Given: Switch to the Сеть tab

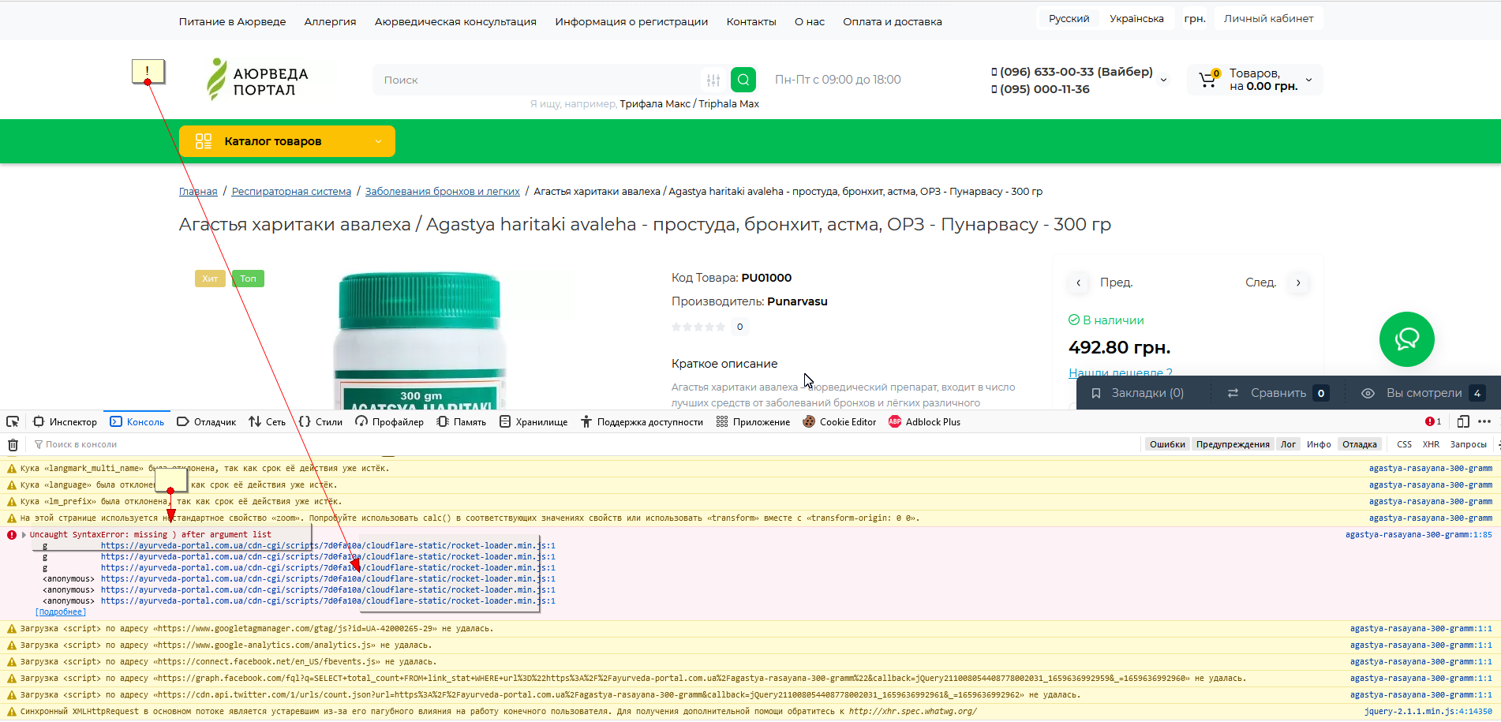Looking at the screenshot, I should coord(267,422).
